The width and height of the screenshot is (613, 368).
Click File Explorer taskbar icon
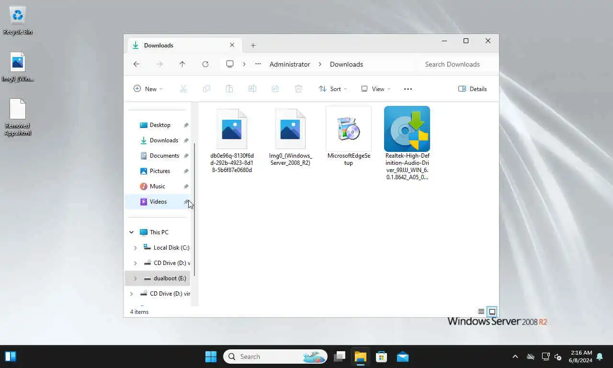(x=361, y=356)
